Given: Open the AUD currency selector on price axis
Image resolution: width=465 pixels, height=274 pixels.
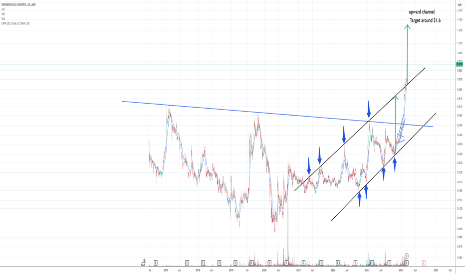Looking at the screenshot, I should (460, 5).
